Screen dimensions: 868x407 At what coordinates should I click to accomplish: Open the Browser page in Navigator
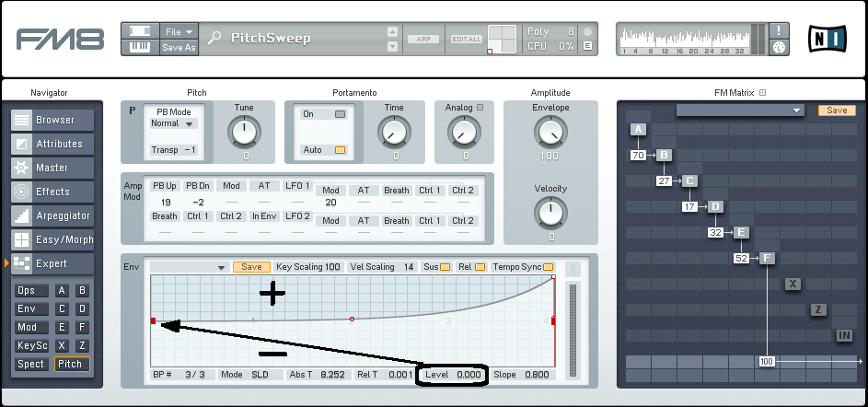click(52, 120)
